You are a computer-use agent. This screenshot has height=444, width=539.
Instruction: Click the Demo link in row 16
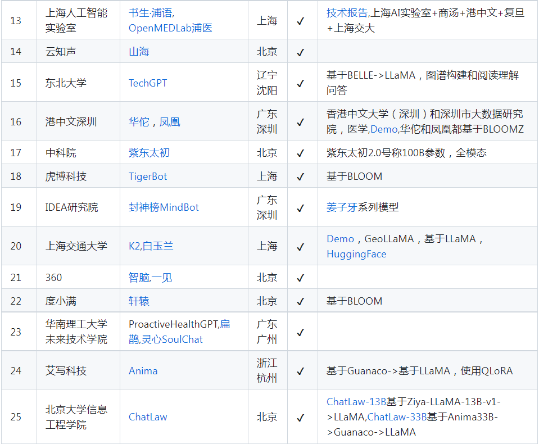point(384,130)
